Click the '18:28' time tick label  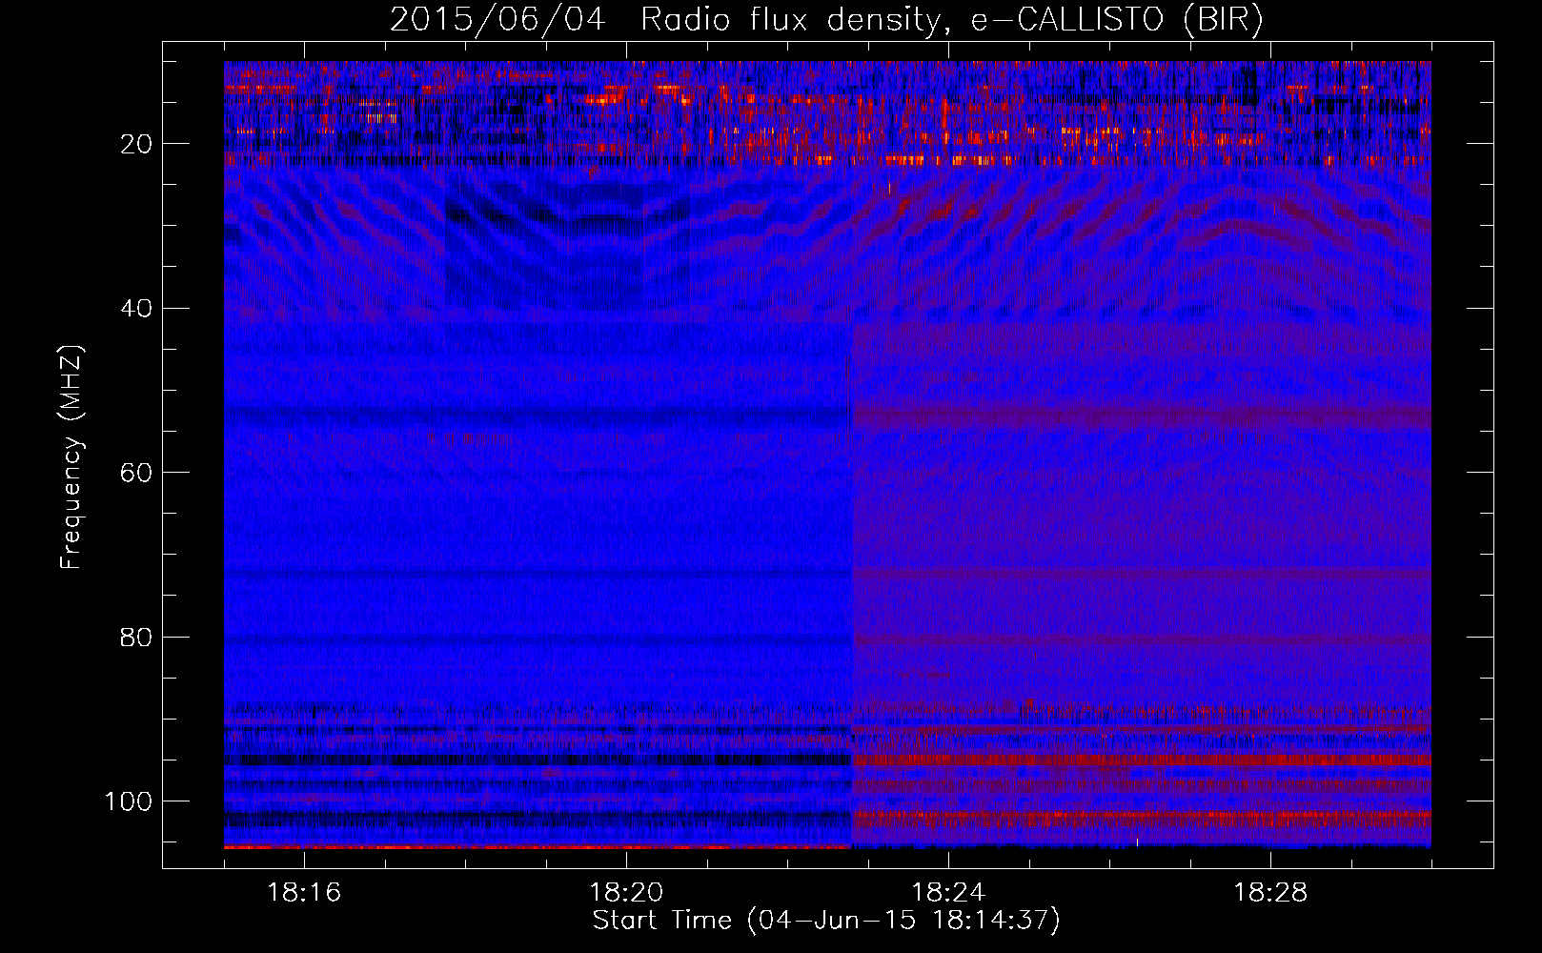click(1270, 892)
